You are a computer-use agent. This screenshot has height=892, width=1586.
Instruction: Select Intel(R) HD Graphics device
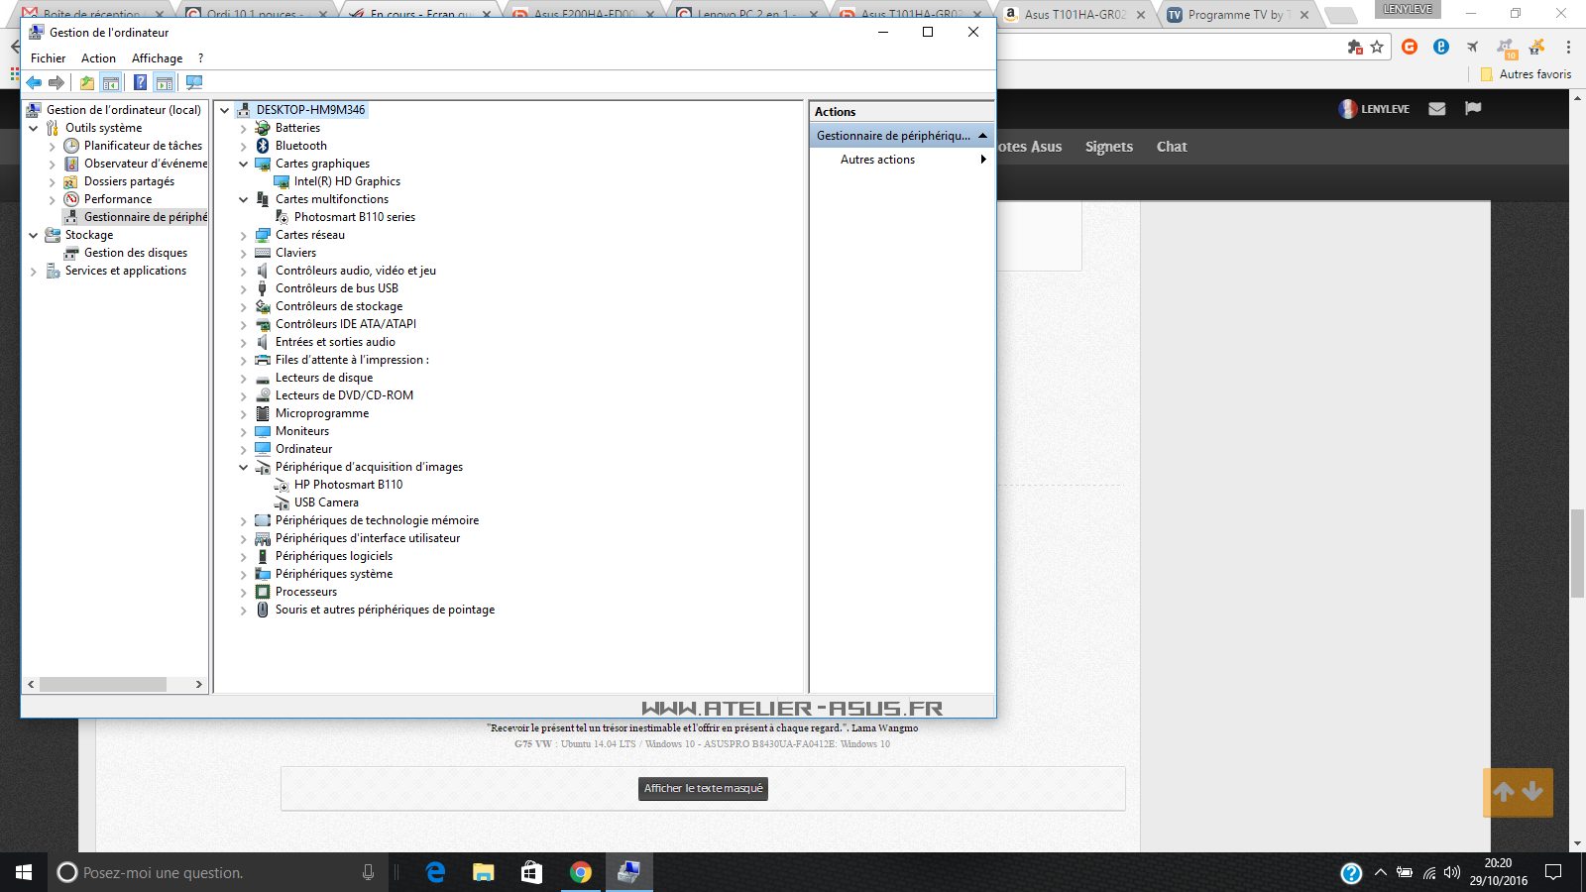[347, 181]
